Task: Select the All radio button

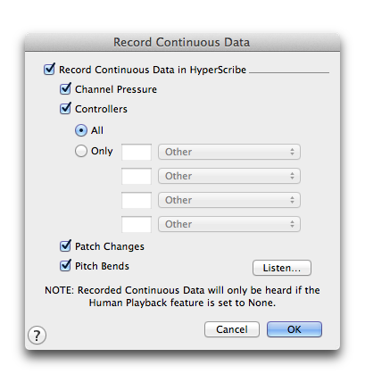Action: click(81, 130)
